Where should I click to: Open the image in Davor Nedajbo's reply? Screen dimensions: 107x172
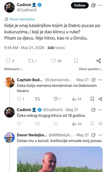click(x=60, y=159)
